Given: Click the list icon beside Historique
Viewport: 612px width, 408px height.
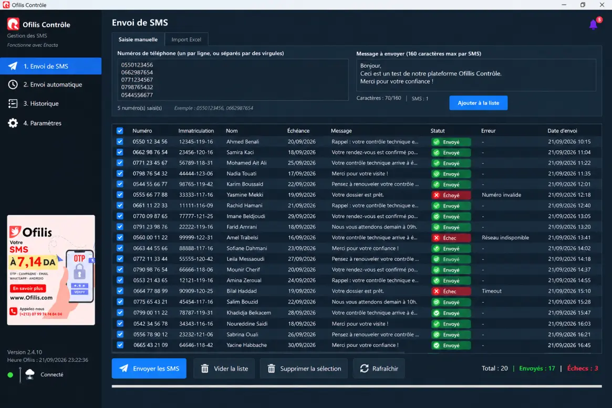Looking at the screenshot, I should (x=13, y=103).
